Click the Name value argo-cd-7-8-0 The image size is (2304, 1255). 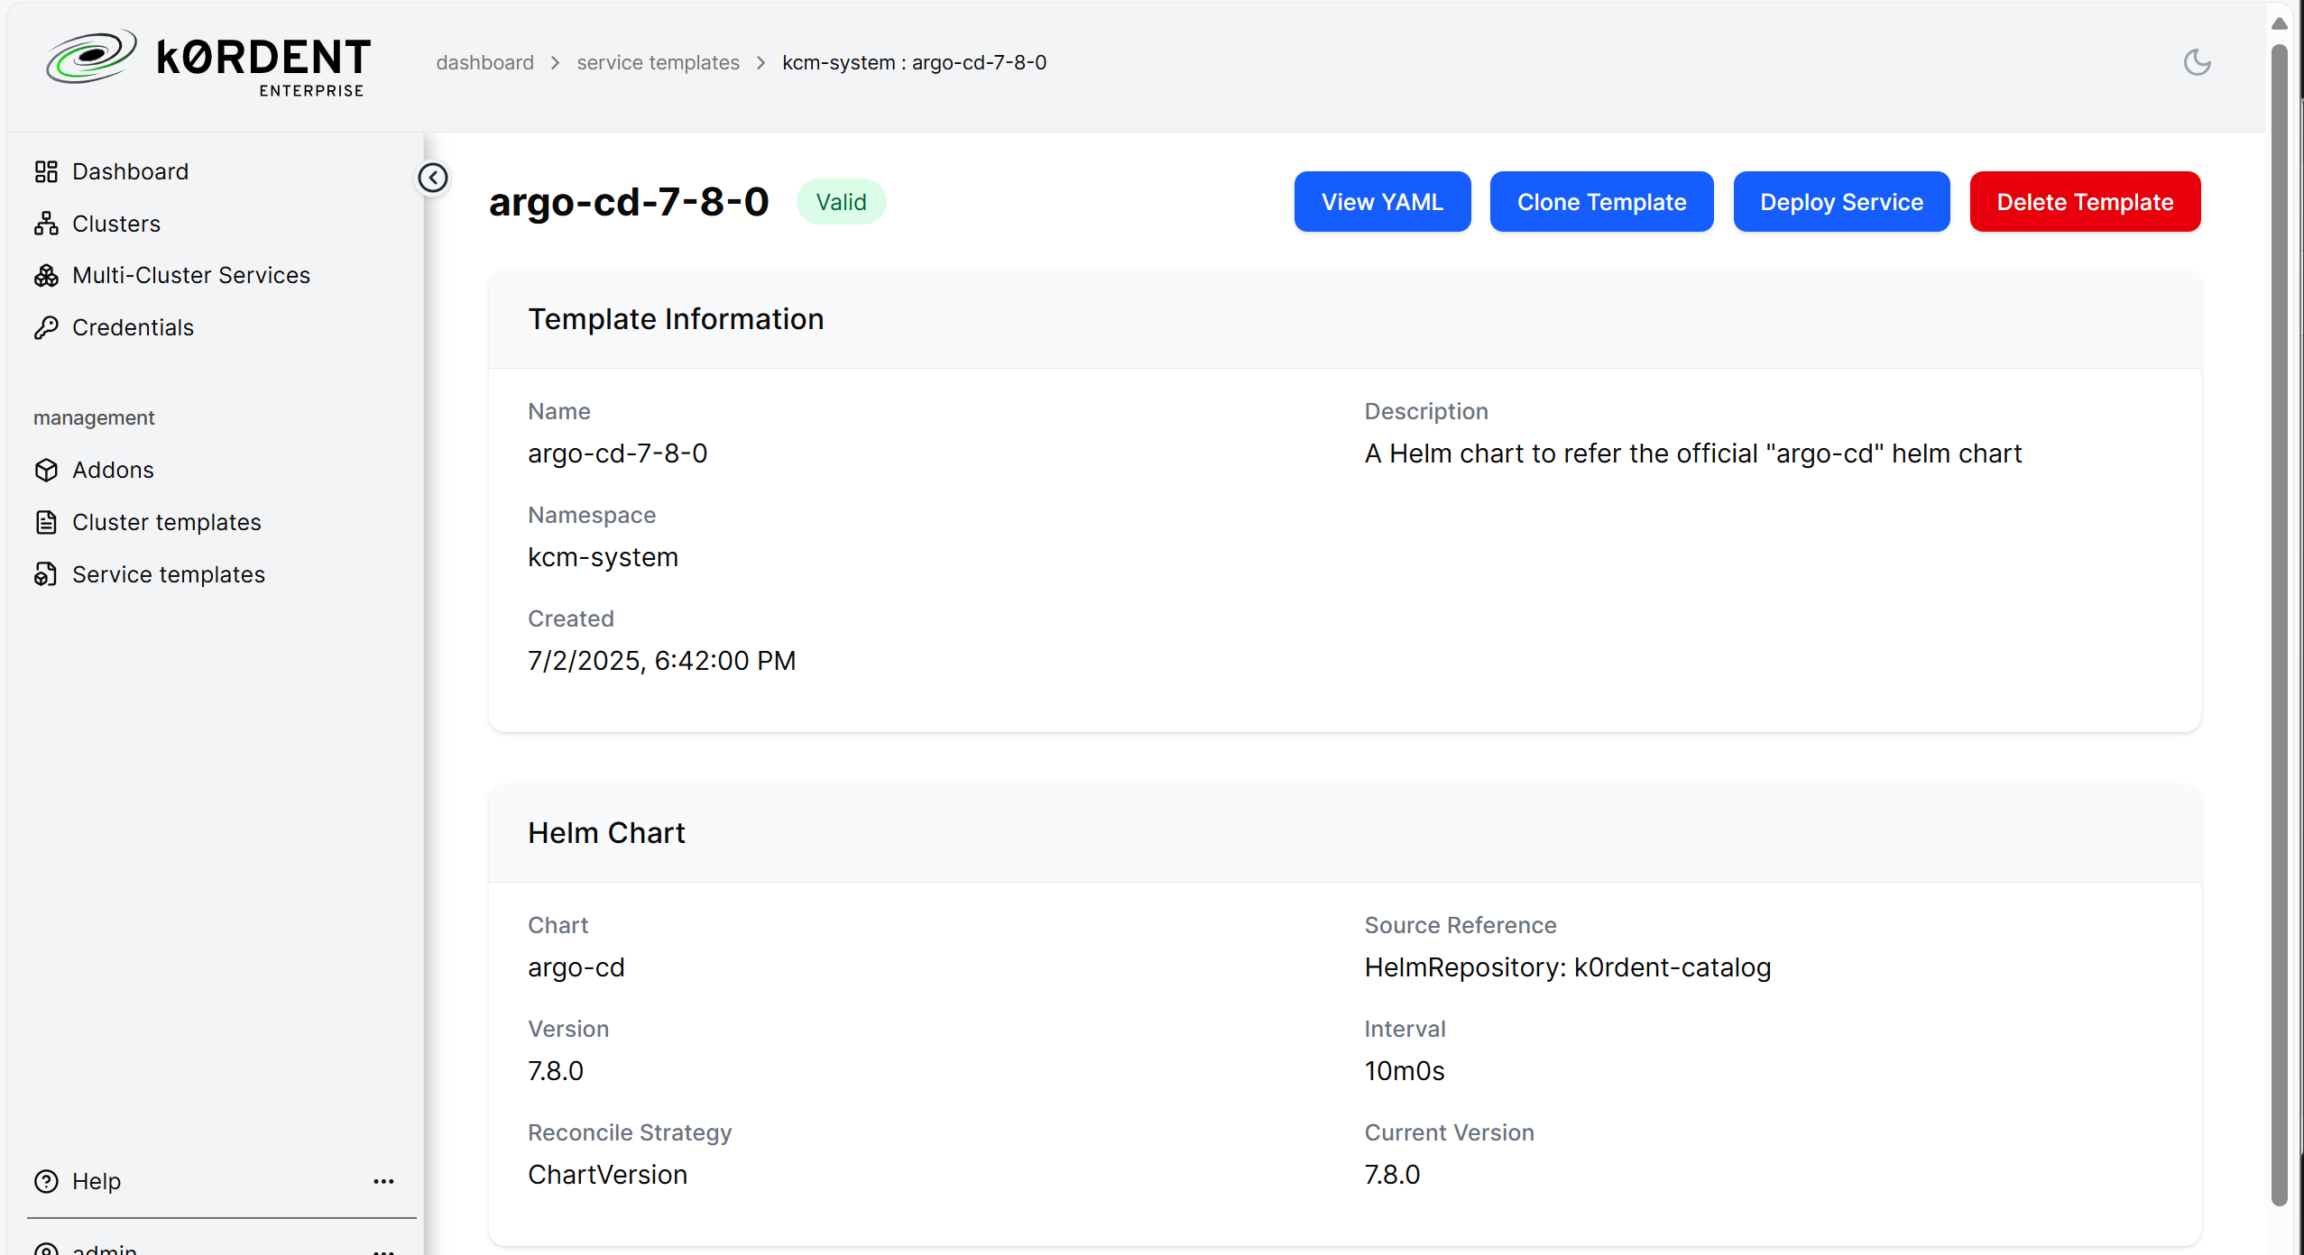tap(618, 453)
